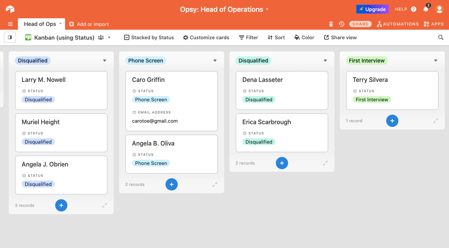Open Erica Scarbrough card

click(282, 133)
